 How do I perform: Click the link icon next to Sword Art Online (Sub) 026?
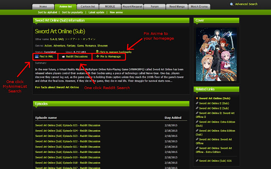pyautogui.click(x=197, y=161)
